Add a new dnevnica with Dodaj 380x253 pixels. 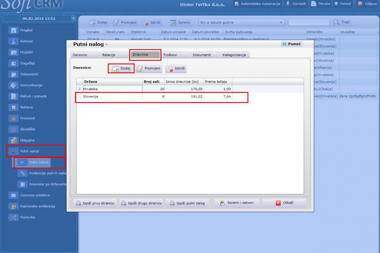click(x=121, y=69)
